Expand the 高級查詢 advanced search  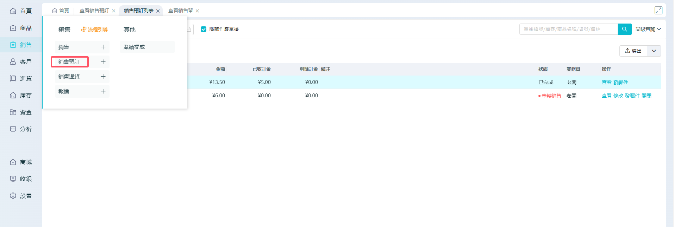click(648, 29)
